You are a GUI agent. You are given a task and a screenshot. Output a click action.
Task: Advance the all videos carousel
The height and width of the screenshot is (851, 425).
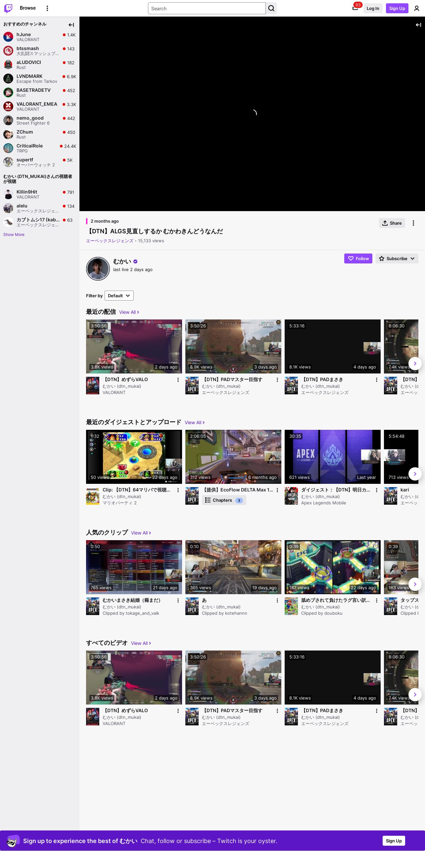(x=415, y=695)
